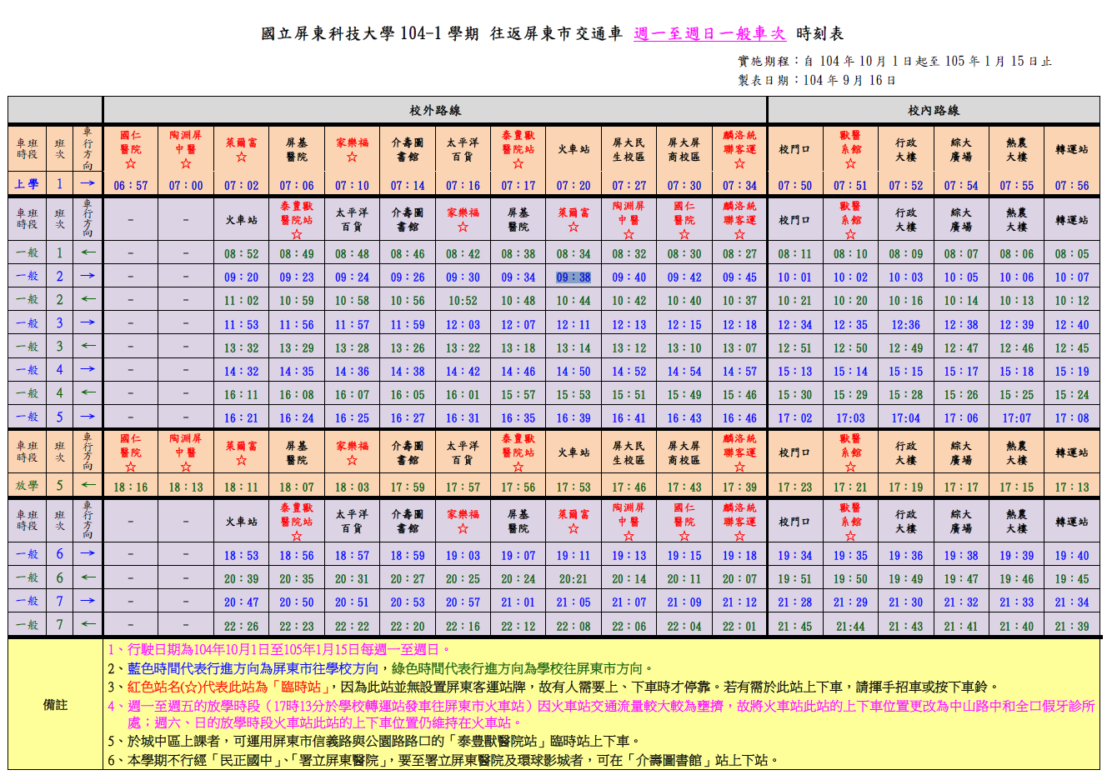Click note 3 about red 臨時站 names
This screenshot has width=1107, height=775.
pyautogui.click(x=553, y=687)
